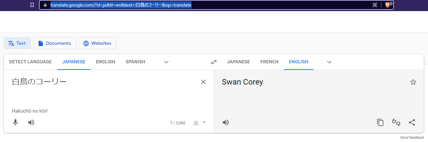Screen dimensions: 428x142
Task: Expand the target language list chevron
Action: (329, 62)
